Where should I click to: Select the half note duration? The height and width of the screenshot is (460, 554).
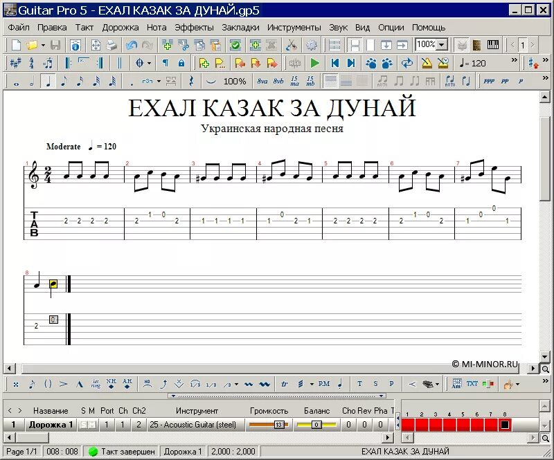coord(32,82)
